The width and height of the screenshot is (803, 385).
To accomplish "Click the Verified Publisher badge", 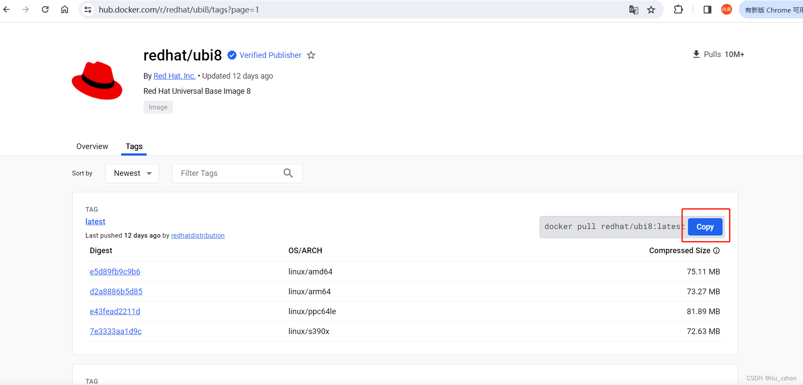I will [x=265, y=55].
